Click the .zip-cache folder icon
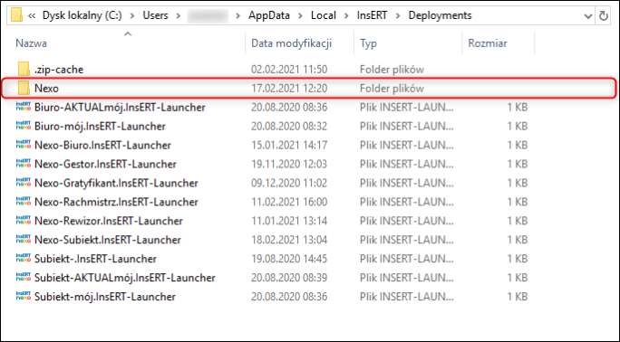This screenshot has width=620, height=342. pyautogui.click(x=24, y=69)
